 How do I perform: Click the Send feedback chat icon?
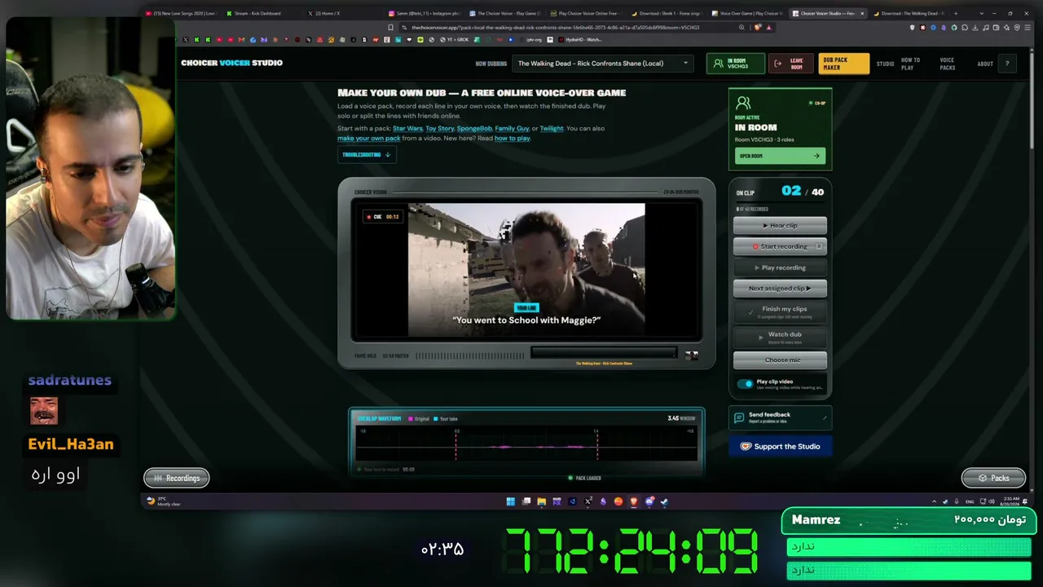739,417
